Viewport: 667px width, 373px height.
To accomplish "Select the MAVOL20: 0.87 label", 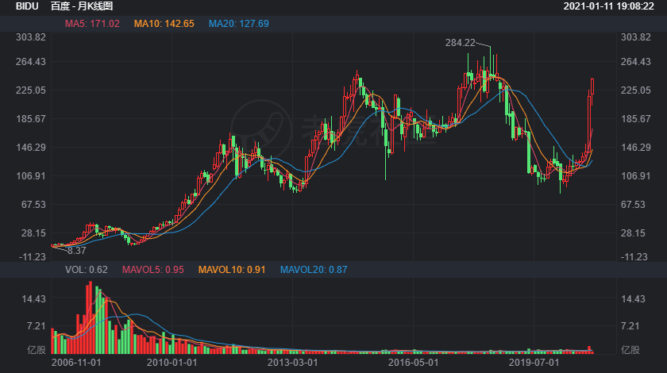I will (x=314, y=270).
